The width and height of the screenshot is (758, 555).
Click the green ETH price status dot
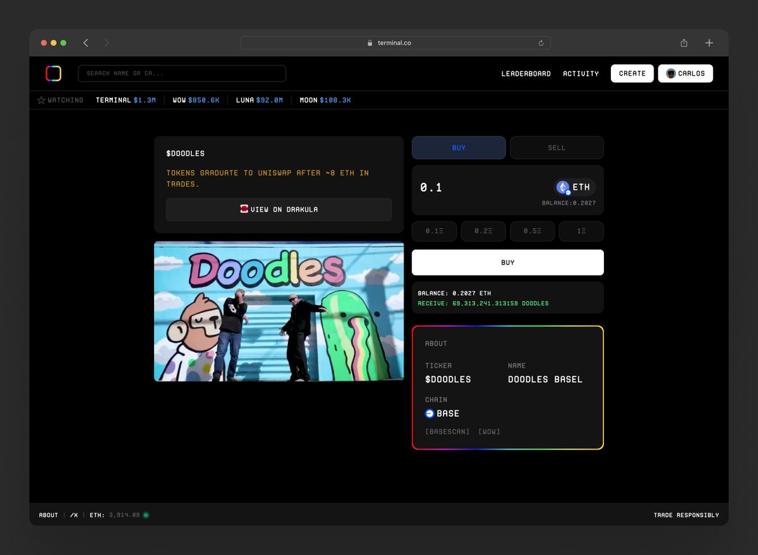[146, 515]
